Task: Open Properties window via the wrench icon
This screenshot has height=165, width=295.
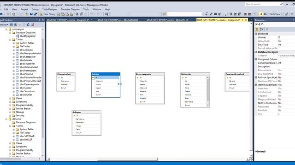Action: pyautogui.click(x=211, y=14)
